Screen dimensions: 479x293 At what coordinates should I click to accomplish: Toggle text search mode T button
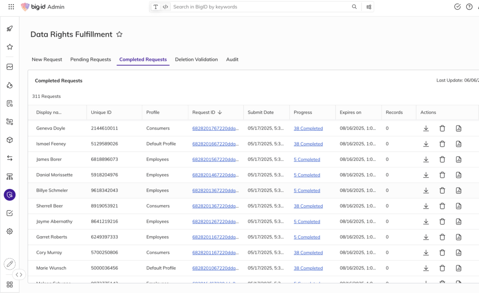click(x=156, y=7)
